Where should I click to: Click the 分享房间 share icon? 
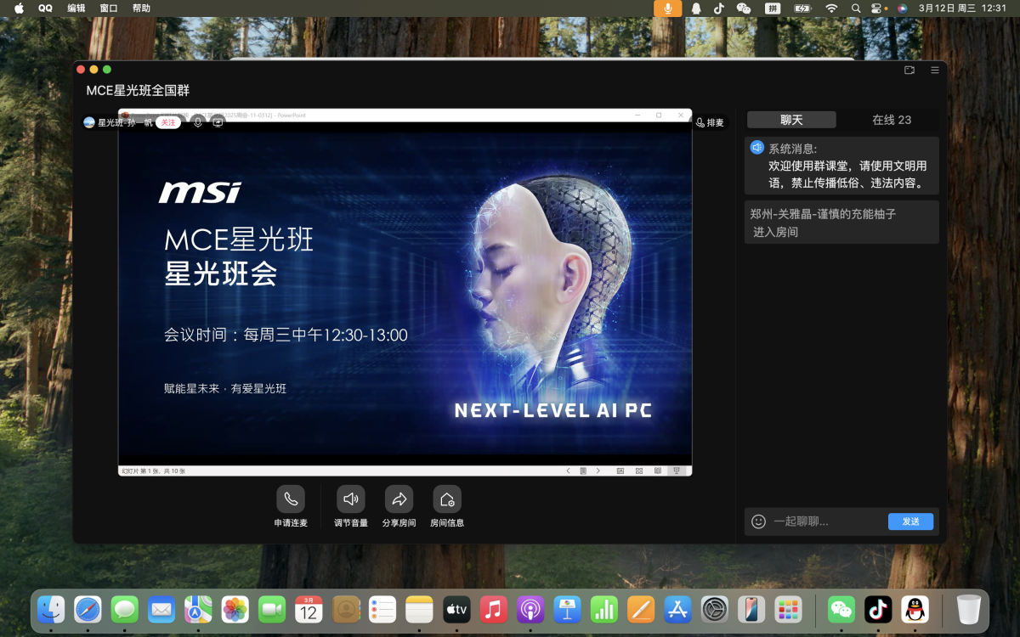pyautogui.click(x=399, y=499)
